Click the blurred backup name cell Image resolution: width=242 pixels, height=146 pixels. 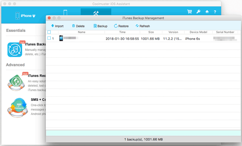coord(71,38)
